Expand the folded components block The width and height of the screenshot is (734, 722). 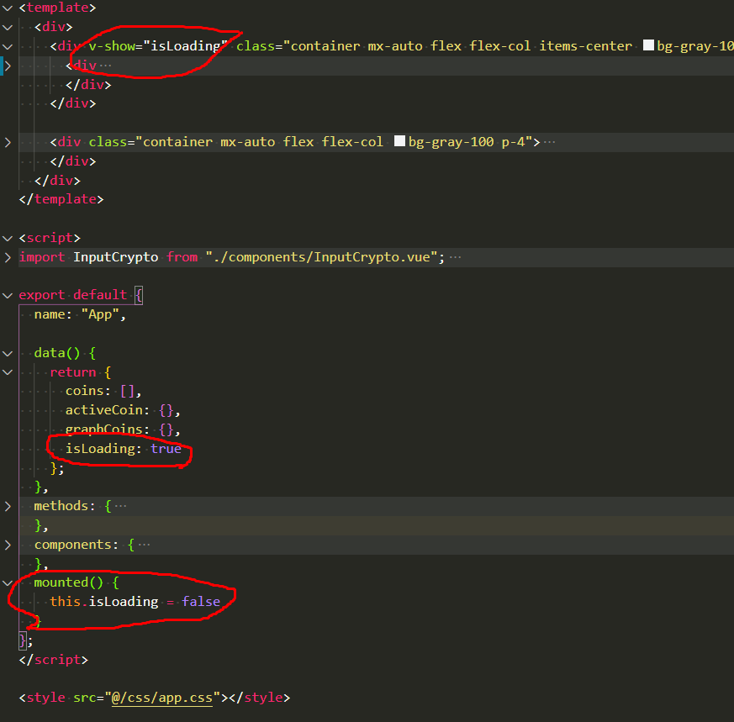coord(8,545)
